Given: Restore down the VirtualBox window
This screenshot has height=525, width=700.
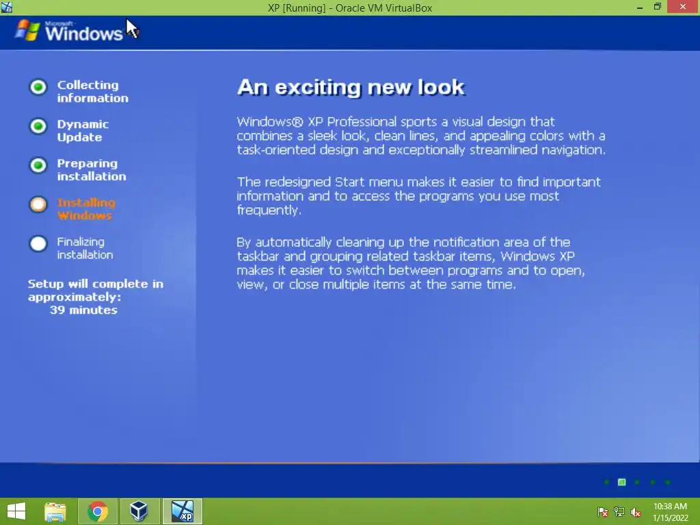Looking at the screenshot, I should tap(657, 7).
